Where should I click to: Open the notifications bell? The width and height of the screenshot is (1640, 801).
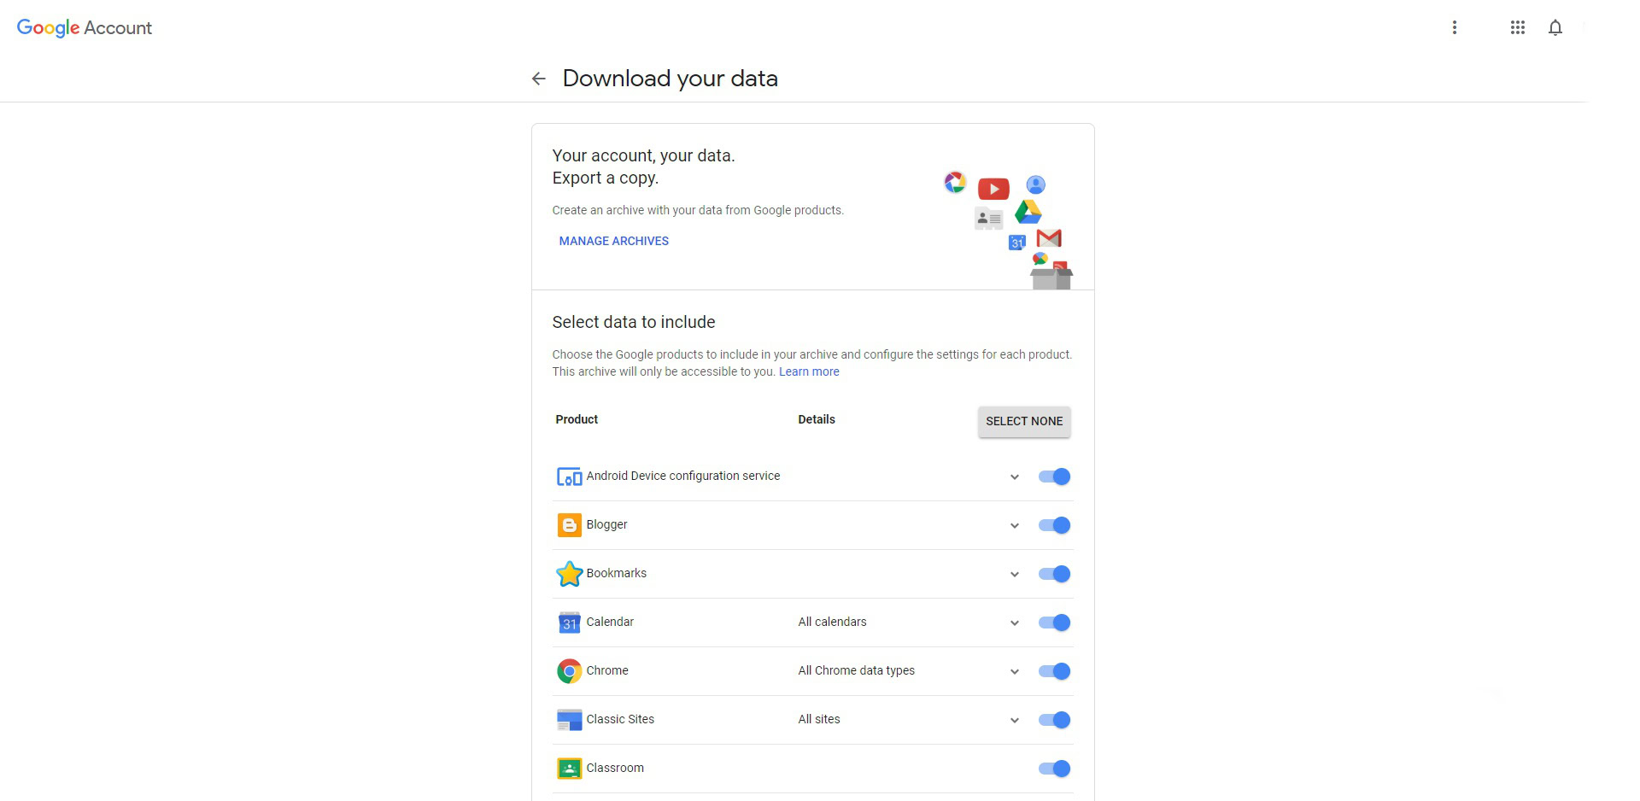[1555, 27]
